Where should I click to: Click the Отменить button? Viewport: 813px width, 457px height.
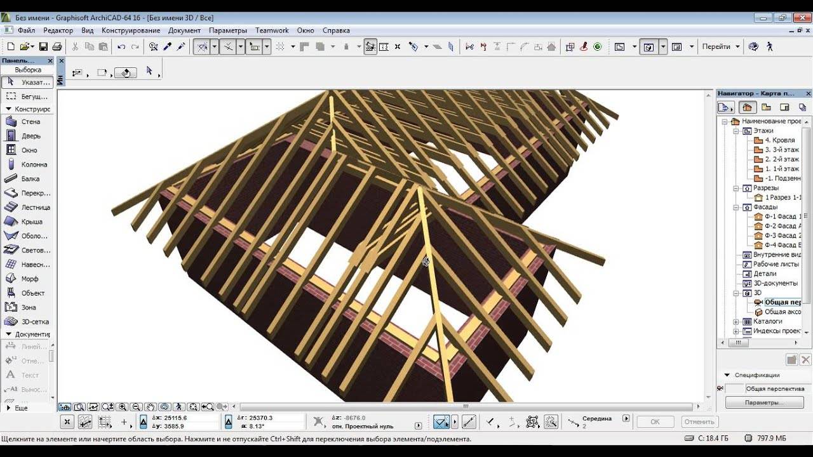699,421
